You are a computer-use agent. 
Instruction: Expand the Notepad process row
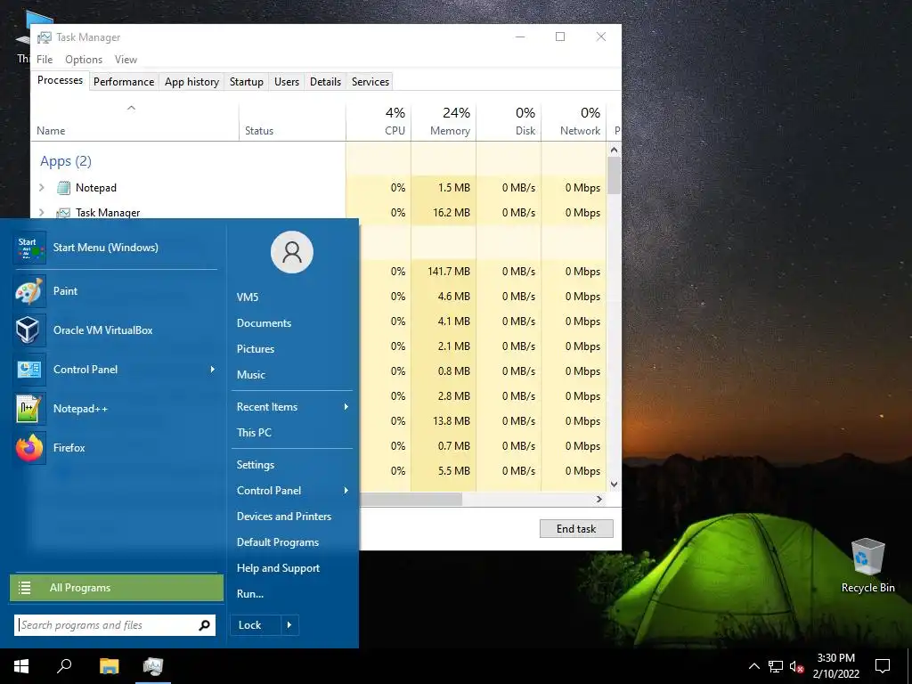(42, 188)
